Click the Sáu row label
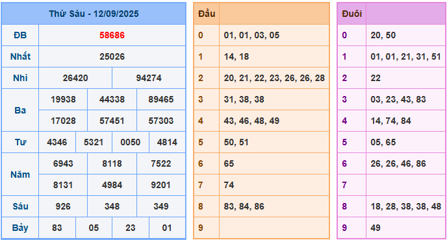Screen dimensions: 447x240 [x=20, y=206]
